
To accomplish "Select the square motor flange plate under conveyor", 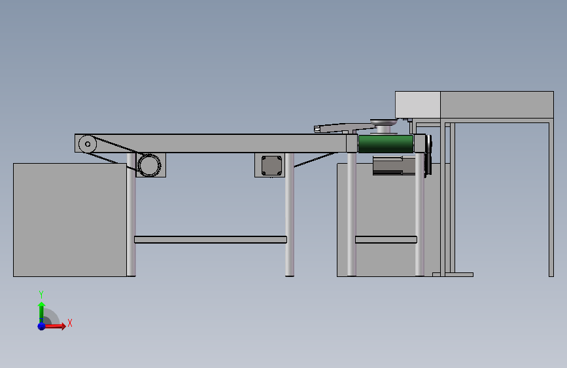I will 271,166.
